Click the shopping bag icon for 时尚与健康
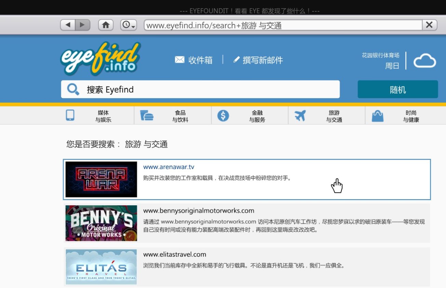446x288 pixels. click(x=378, y=116)
